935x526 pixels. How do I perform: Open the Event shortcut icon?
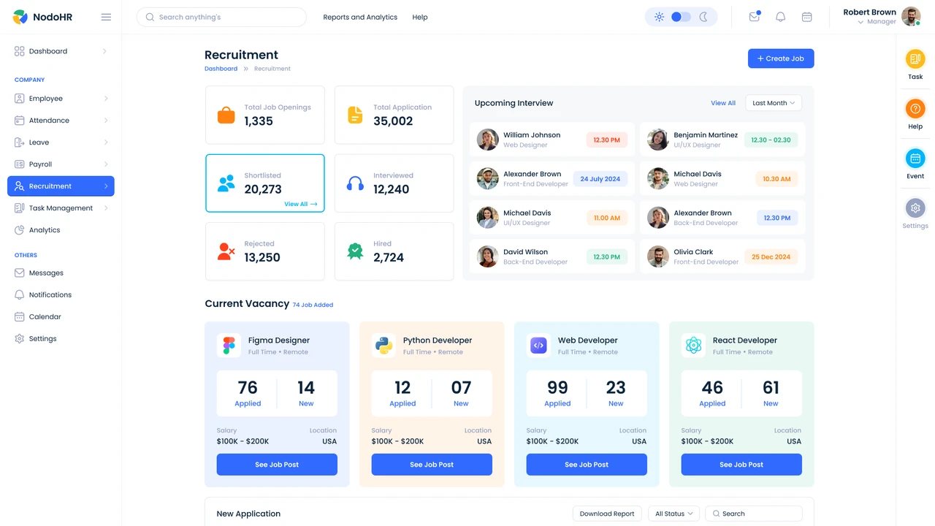coord(915,159)
